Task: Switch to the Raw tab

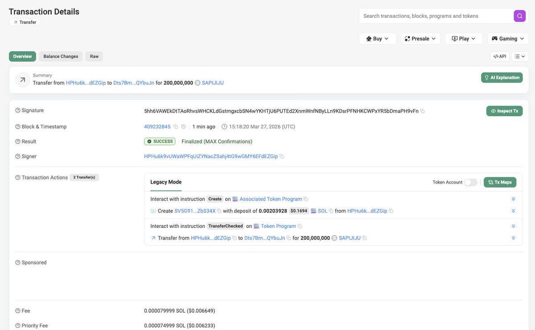Action: click(x=94, y=57)
